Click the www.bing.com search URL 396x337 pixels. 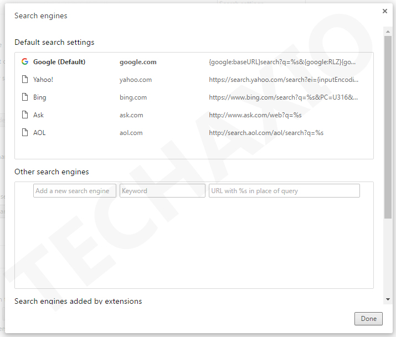[284, 97]
